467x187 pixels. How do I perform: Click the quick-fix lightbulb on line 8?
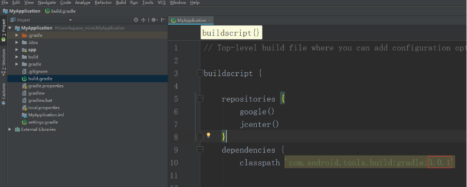pos(208,135)
